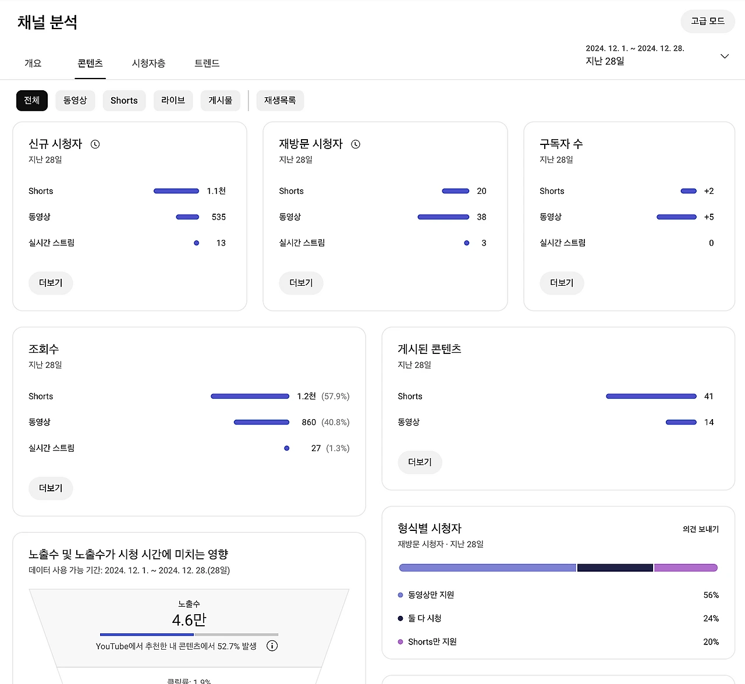Click 더보기 in the 신규 시청자 card
Image resolution: width=745 pixels, height=684 pixels.
51,283
